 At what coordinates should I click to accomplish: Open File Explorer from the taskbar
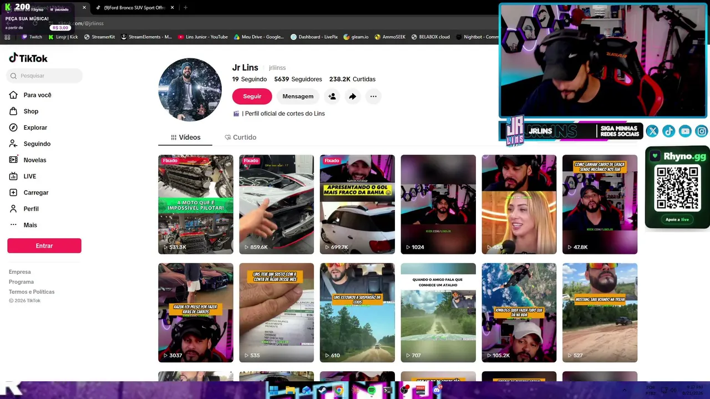click(290, 391)
